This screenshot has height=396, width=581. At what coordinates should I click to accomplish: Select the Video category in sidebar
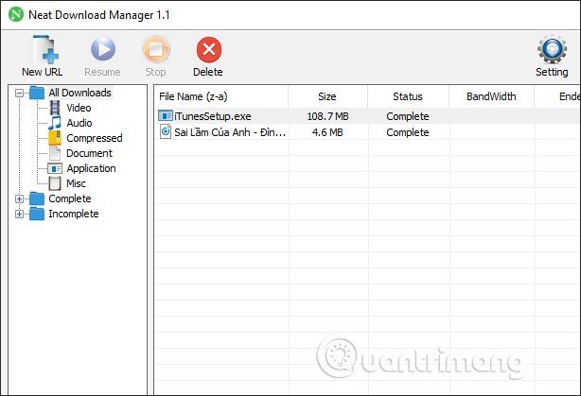(x=79, y=108)
